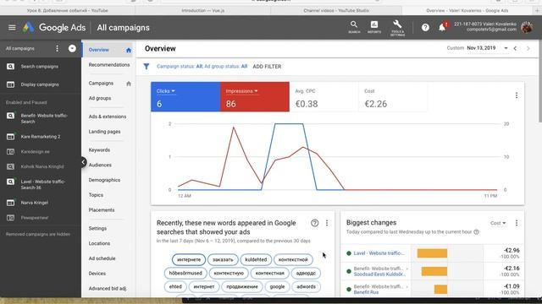Open Lavel - Website traffic link
Image resolution: width=542 pixels, height=304 pixels.
click(379, 253)
